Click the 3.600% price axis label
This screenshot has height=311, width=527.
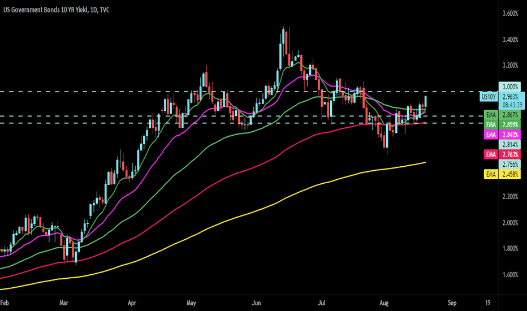point(510,14)
